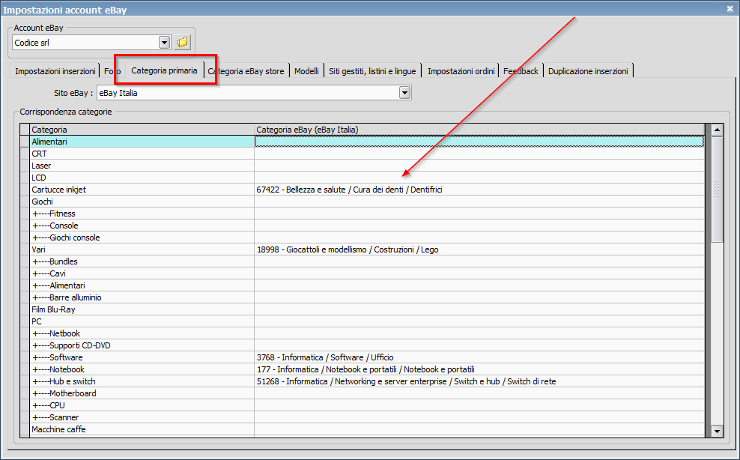The image size is (740, 460).
Task: Click the Categoria eBay (eBay Italia) column header
Action: pyautogui.click(x=479, y=130)
